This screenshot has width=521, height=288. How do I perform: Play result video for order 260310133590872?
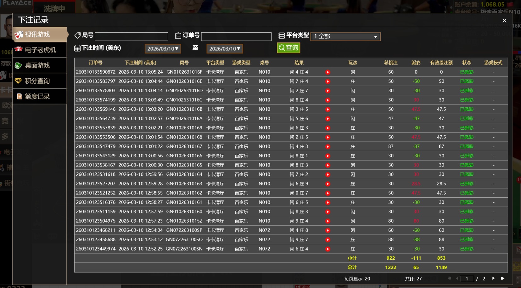click(x=328, y=72)
